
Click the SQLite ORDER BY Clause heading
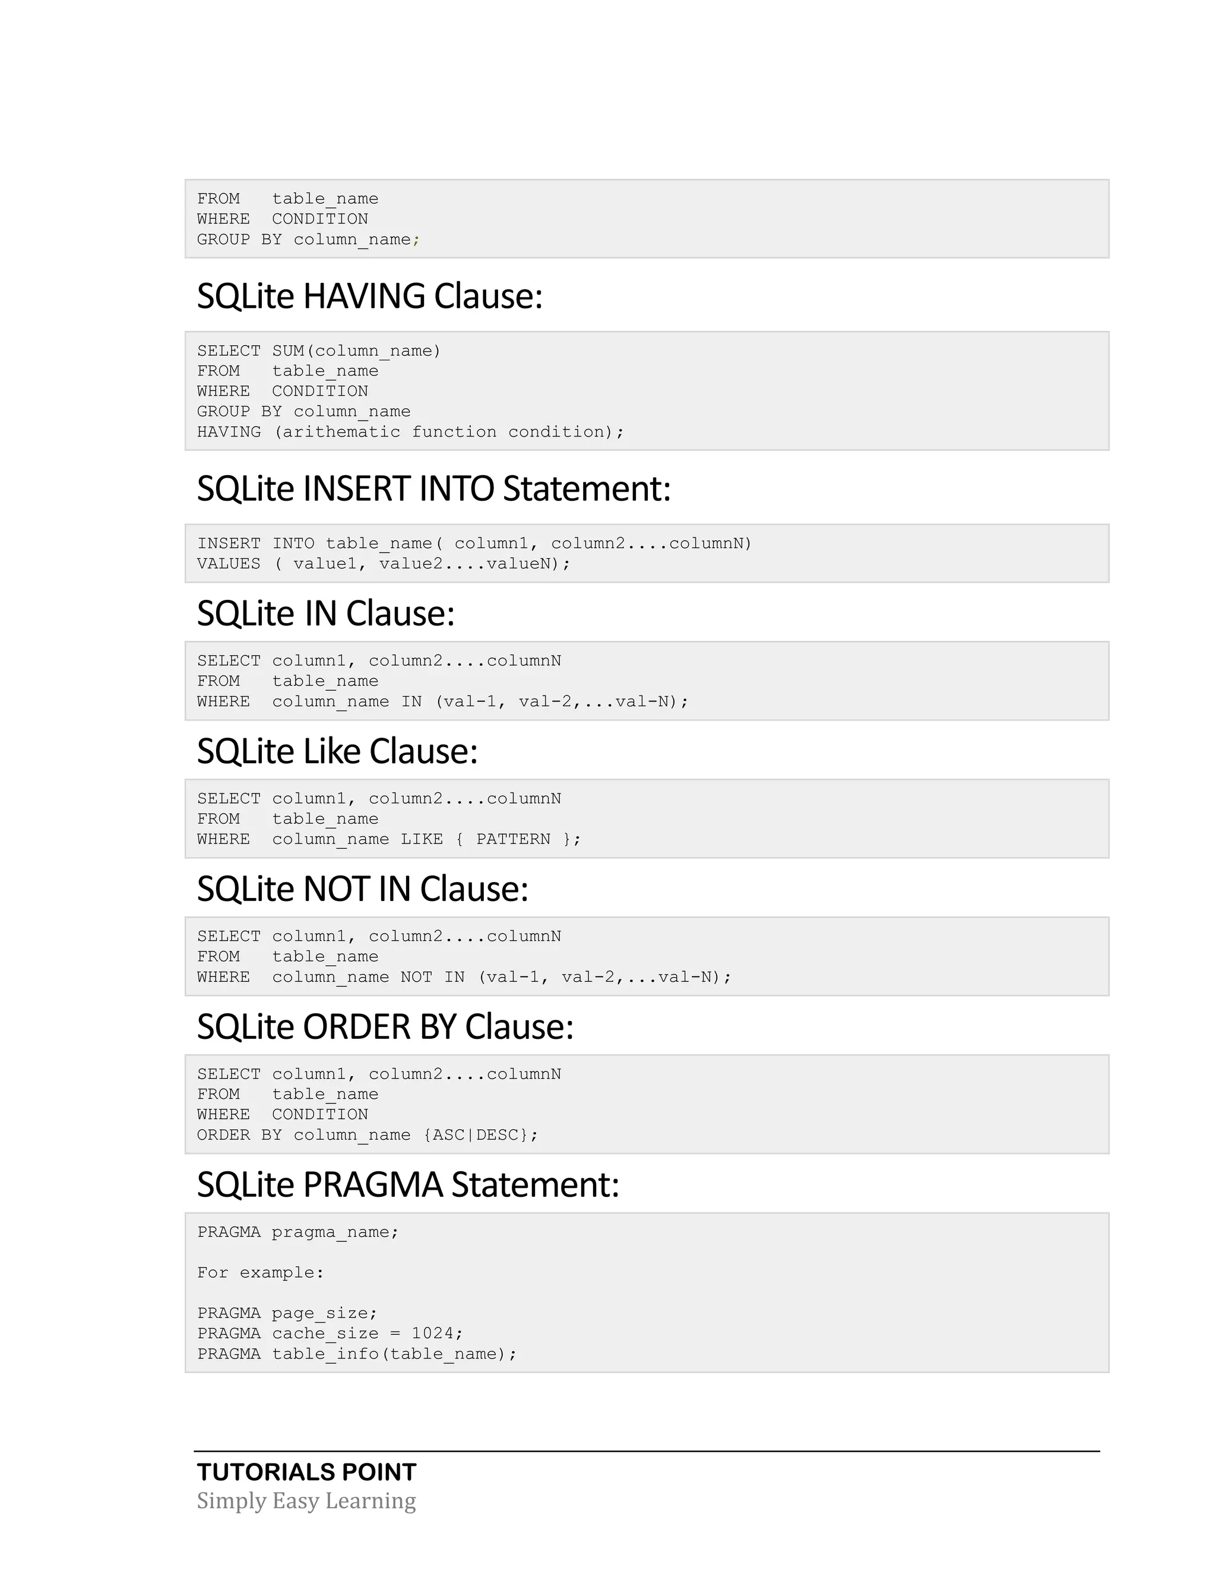tap(385, 1026)
